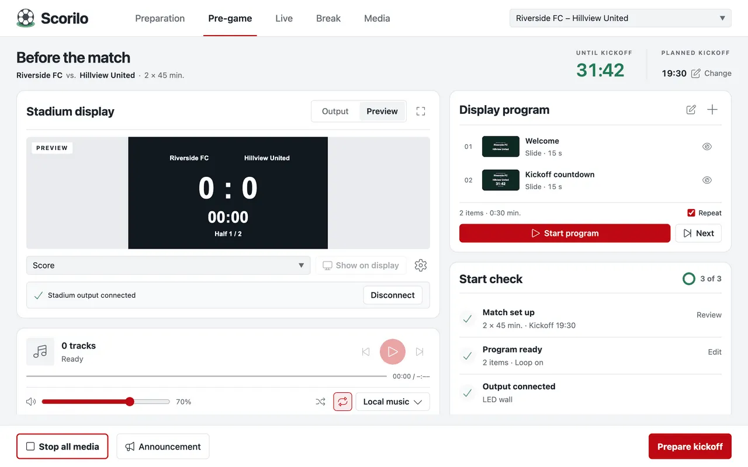This screenshot has height=467, width=748.
Task: Click the Prepare kickoff button
Action: click(690, 447)
